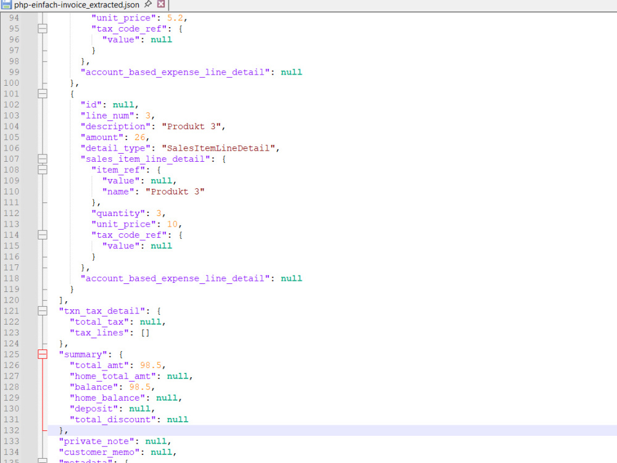This screenshot has height=463, width=617.
Task: Click the "name" key on line 110
Action: 118,192
